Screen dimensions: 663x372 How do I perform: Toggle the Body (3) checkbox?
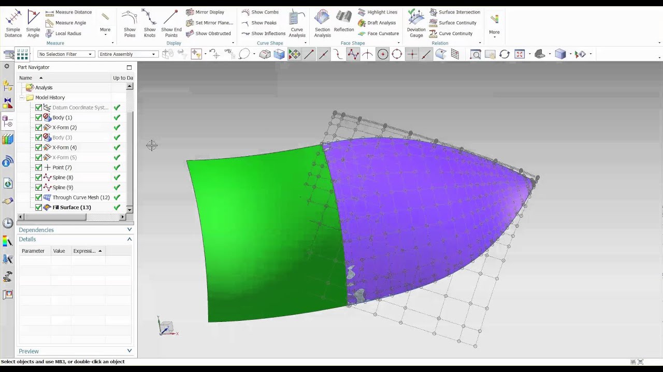coord(38,137)
